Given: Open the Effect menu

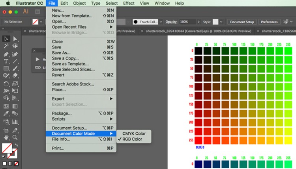Looking at the screenshot, I should click(x=129, y=3).
